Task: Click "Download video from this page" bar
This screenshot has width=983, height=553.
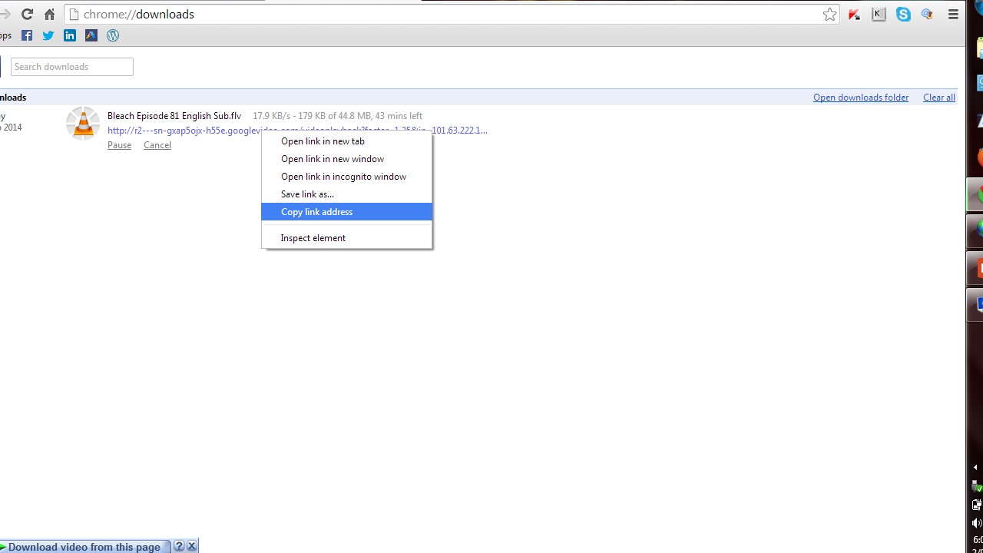Action: pos(84,547)
